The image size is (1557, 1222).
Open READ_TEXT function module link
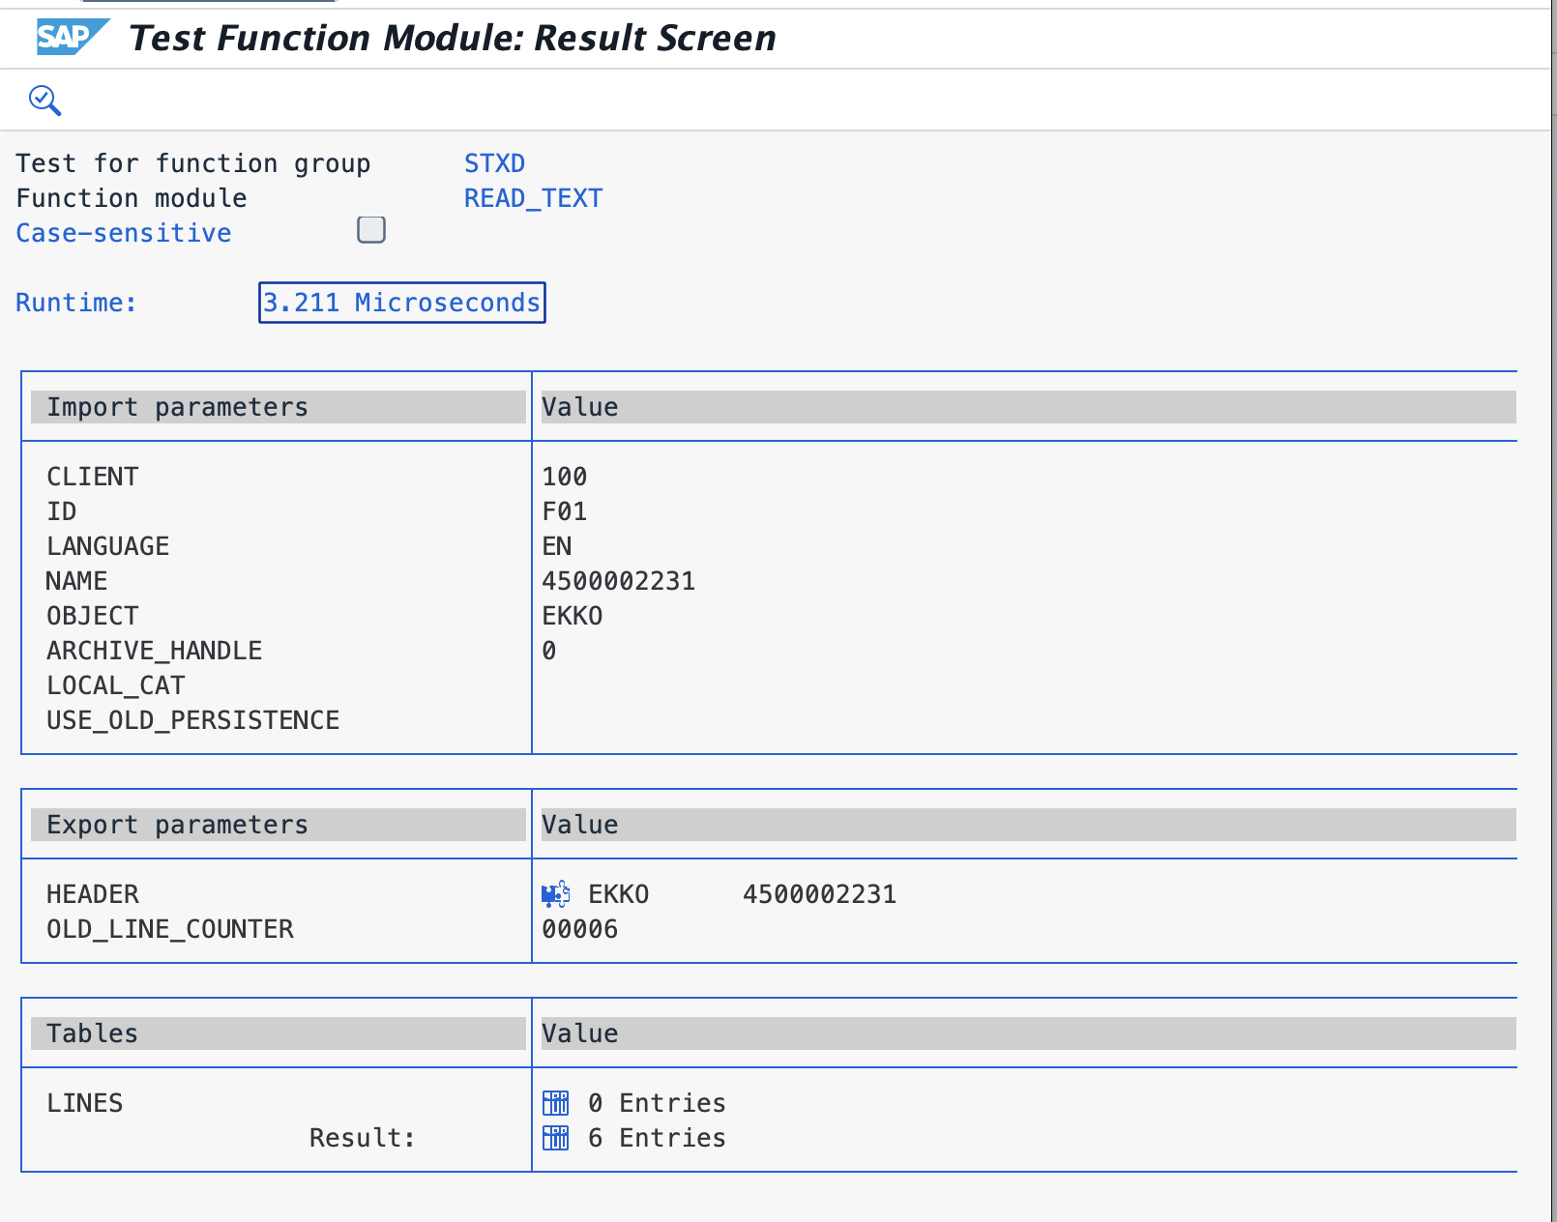[533, 198]
